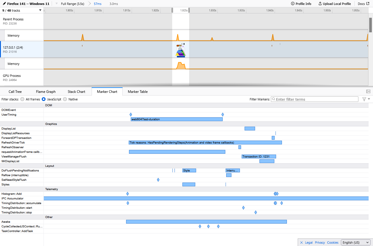Focus the Filter Markers search field
Screen dimensions: 373x246
click(315, 99)
